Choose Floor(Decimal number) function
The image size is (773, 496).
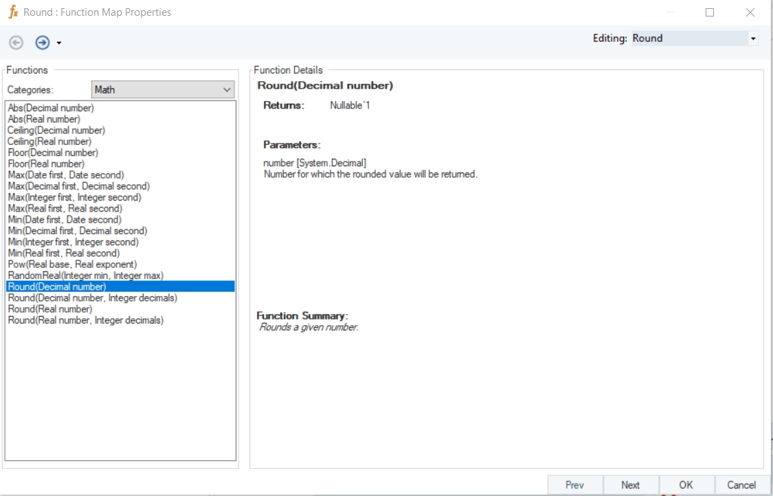tap(53, 153)
